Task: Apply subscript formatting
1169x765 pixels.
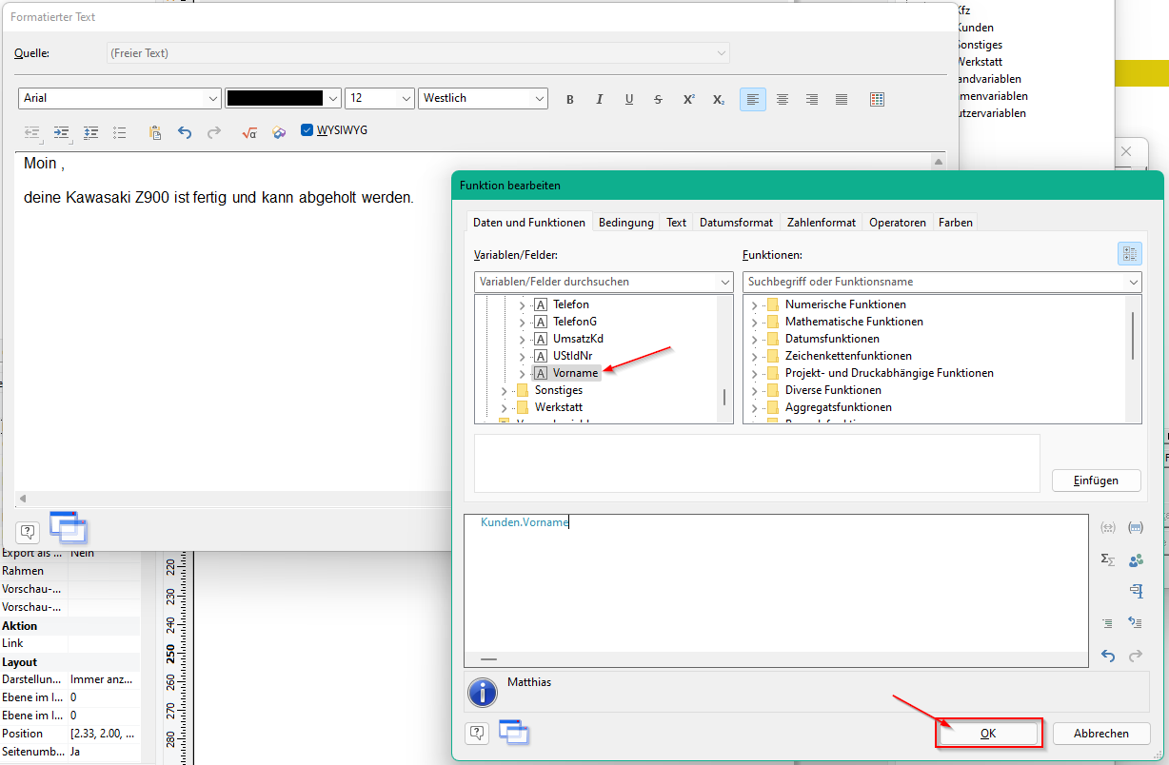Action: pyautogui.click(x=719, y=99)
